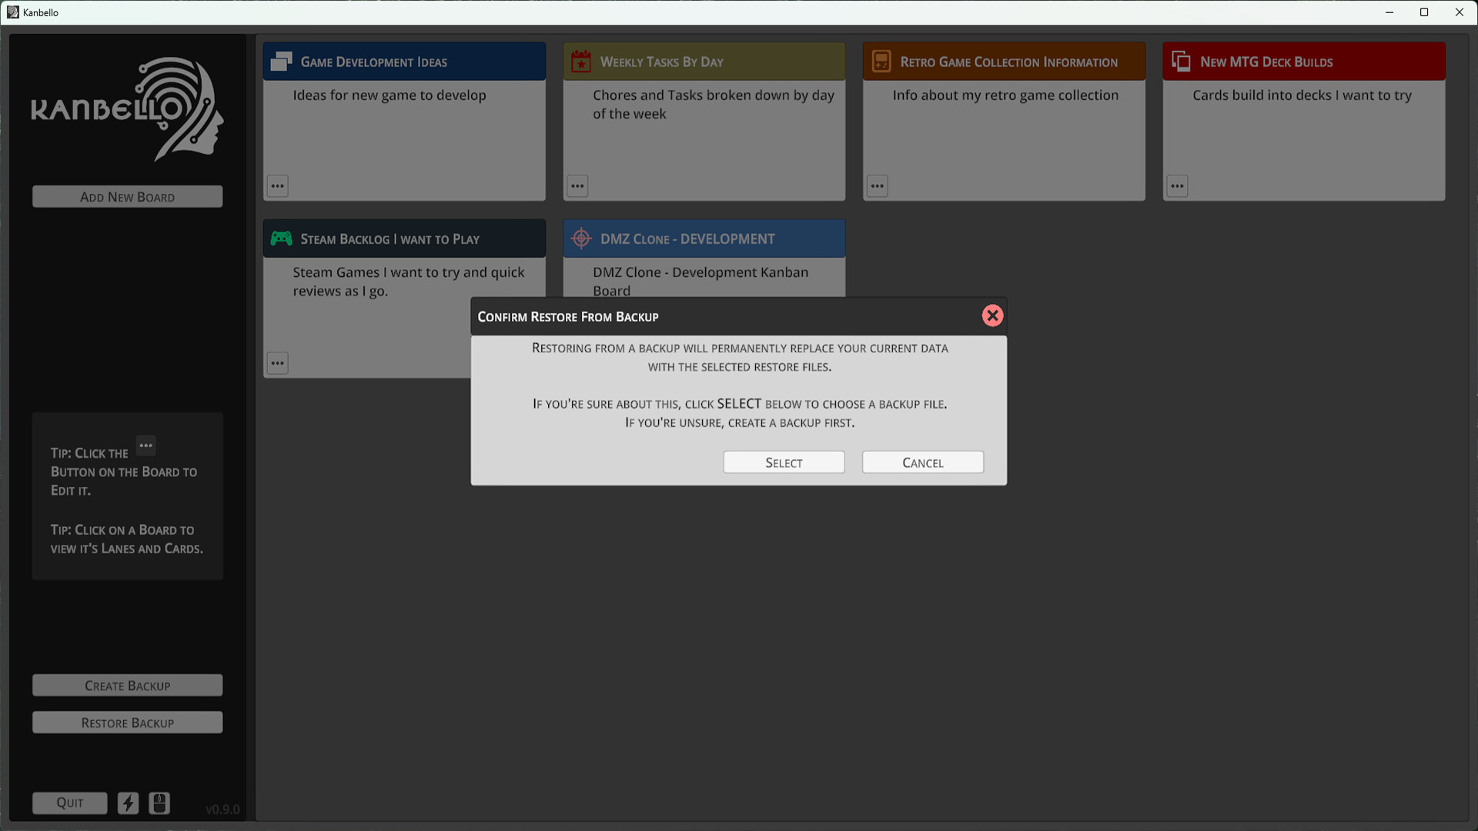The image size is (1478, 831).
Task: Cancel the restore from backup dialog
Action: 922,462
